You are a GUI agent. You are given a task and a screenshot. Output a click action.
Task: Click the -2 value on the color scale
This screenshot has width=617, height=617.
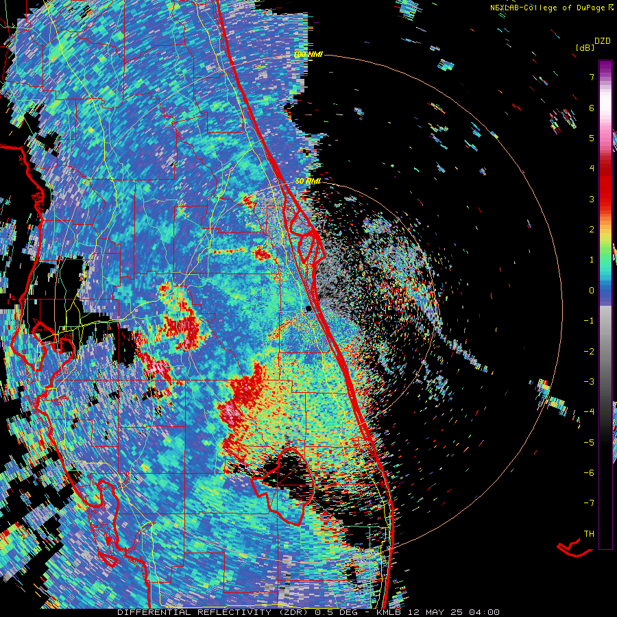pyautogui.click(x=589, y=351)
